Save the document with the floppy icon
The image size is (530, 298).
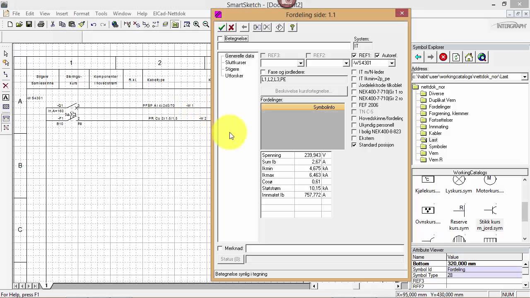pyautogui.click(x=29, y=24)
